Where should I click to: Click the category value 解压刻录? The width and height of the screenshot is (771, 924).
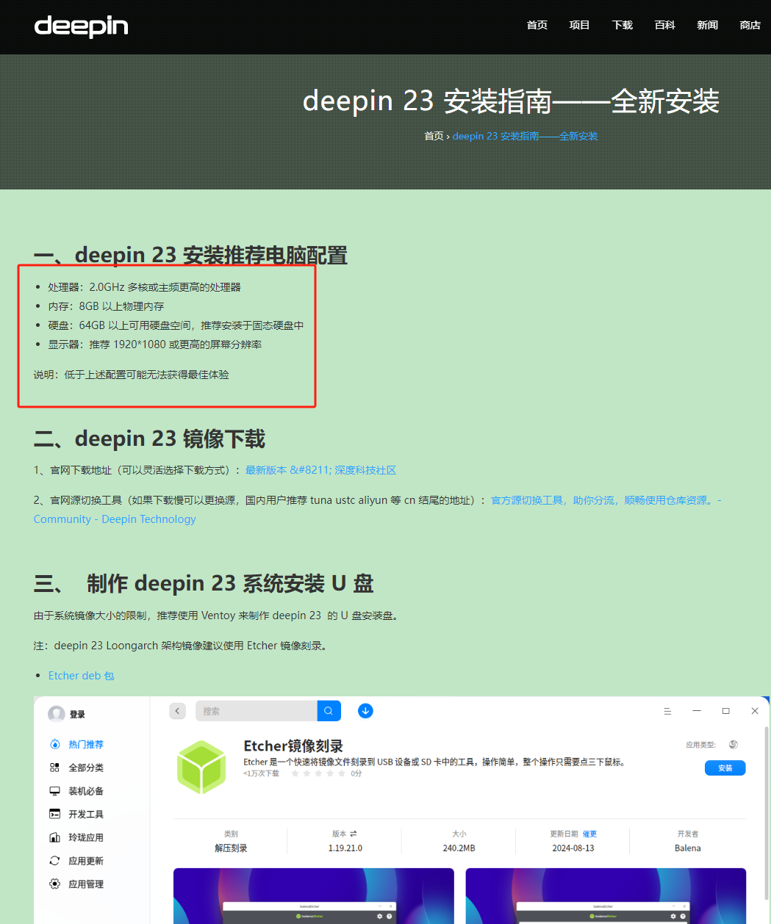point(231,848)
